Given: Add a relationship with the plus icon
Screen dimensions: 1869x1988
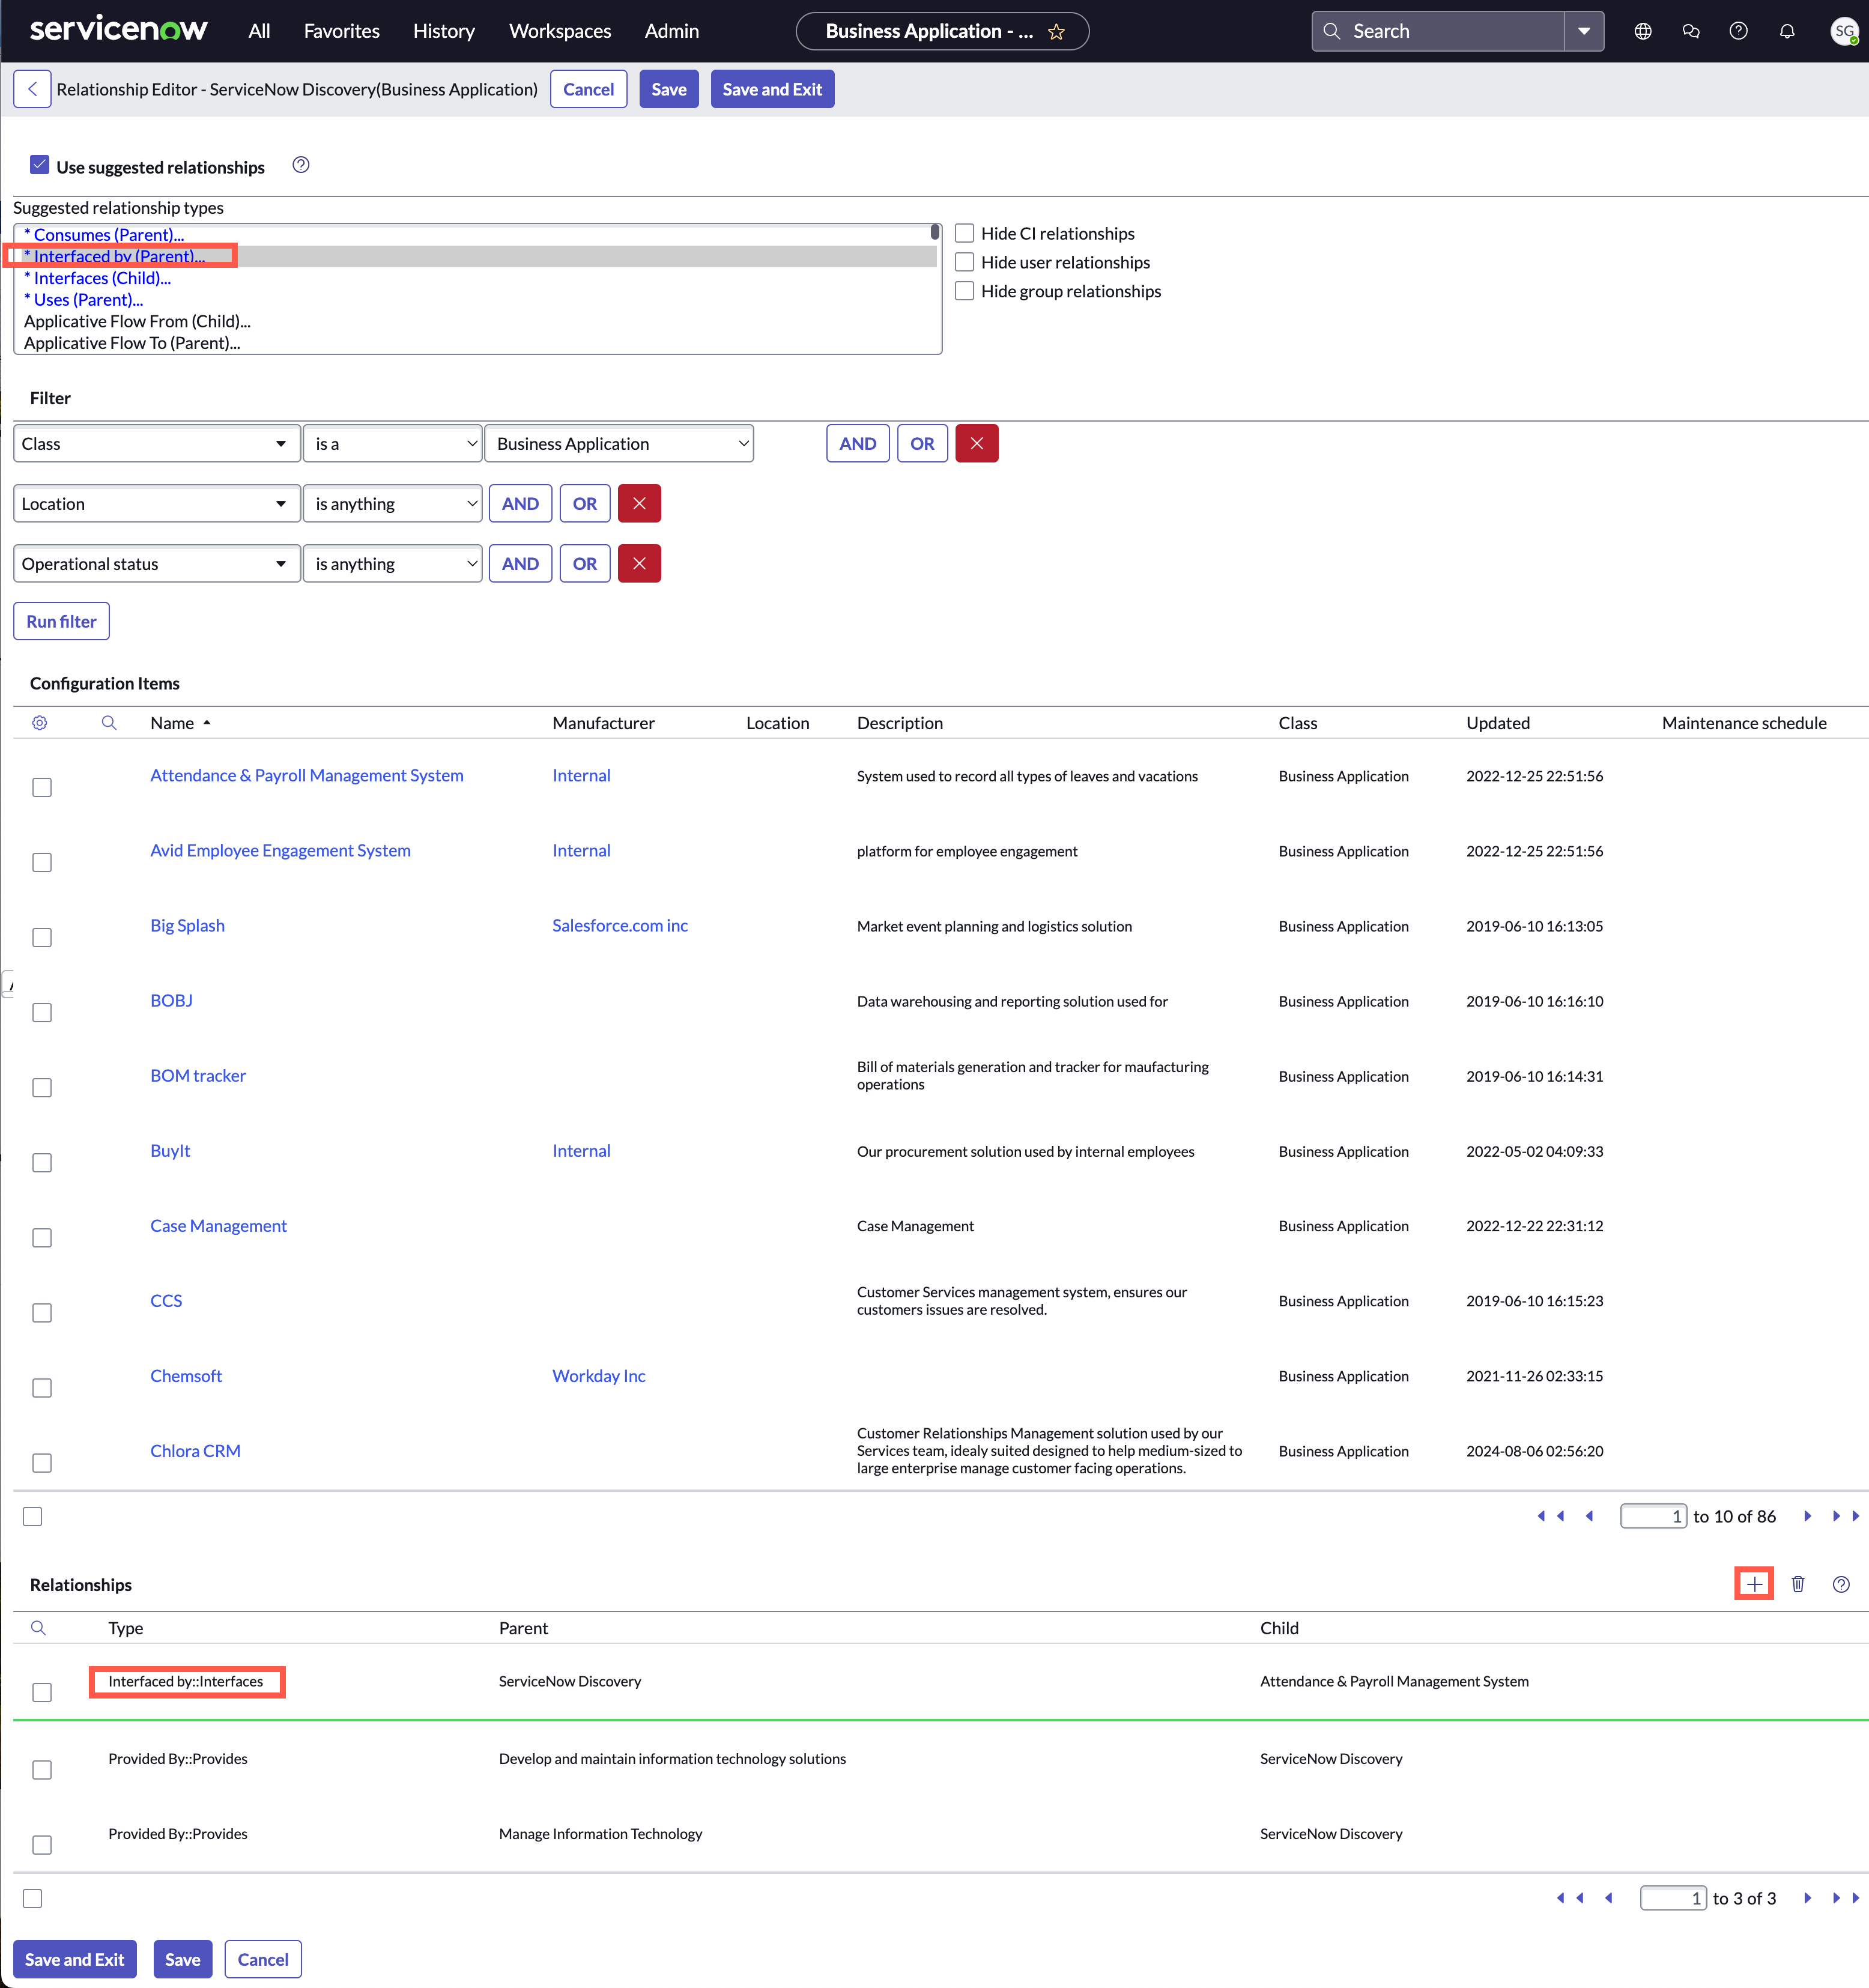Looking at the screenshot, I should click(1754, 1584).
